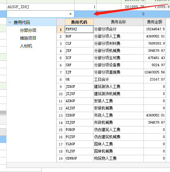Select the YLJXF code cell
170x172 pixels.
79,151
